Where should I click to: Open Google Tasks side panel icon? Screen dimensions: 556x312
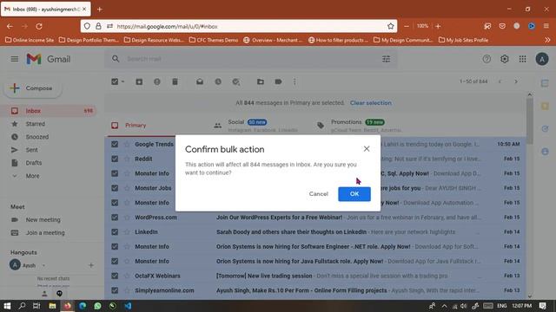pos(545,129)
